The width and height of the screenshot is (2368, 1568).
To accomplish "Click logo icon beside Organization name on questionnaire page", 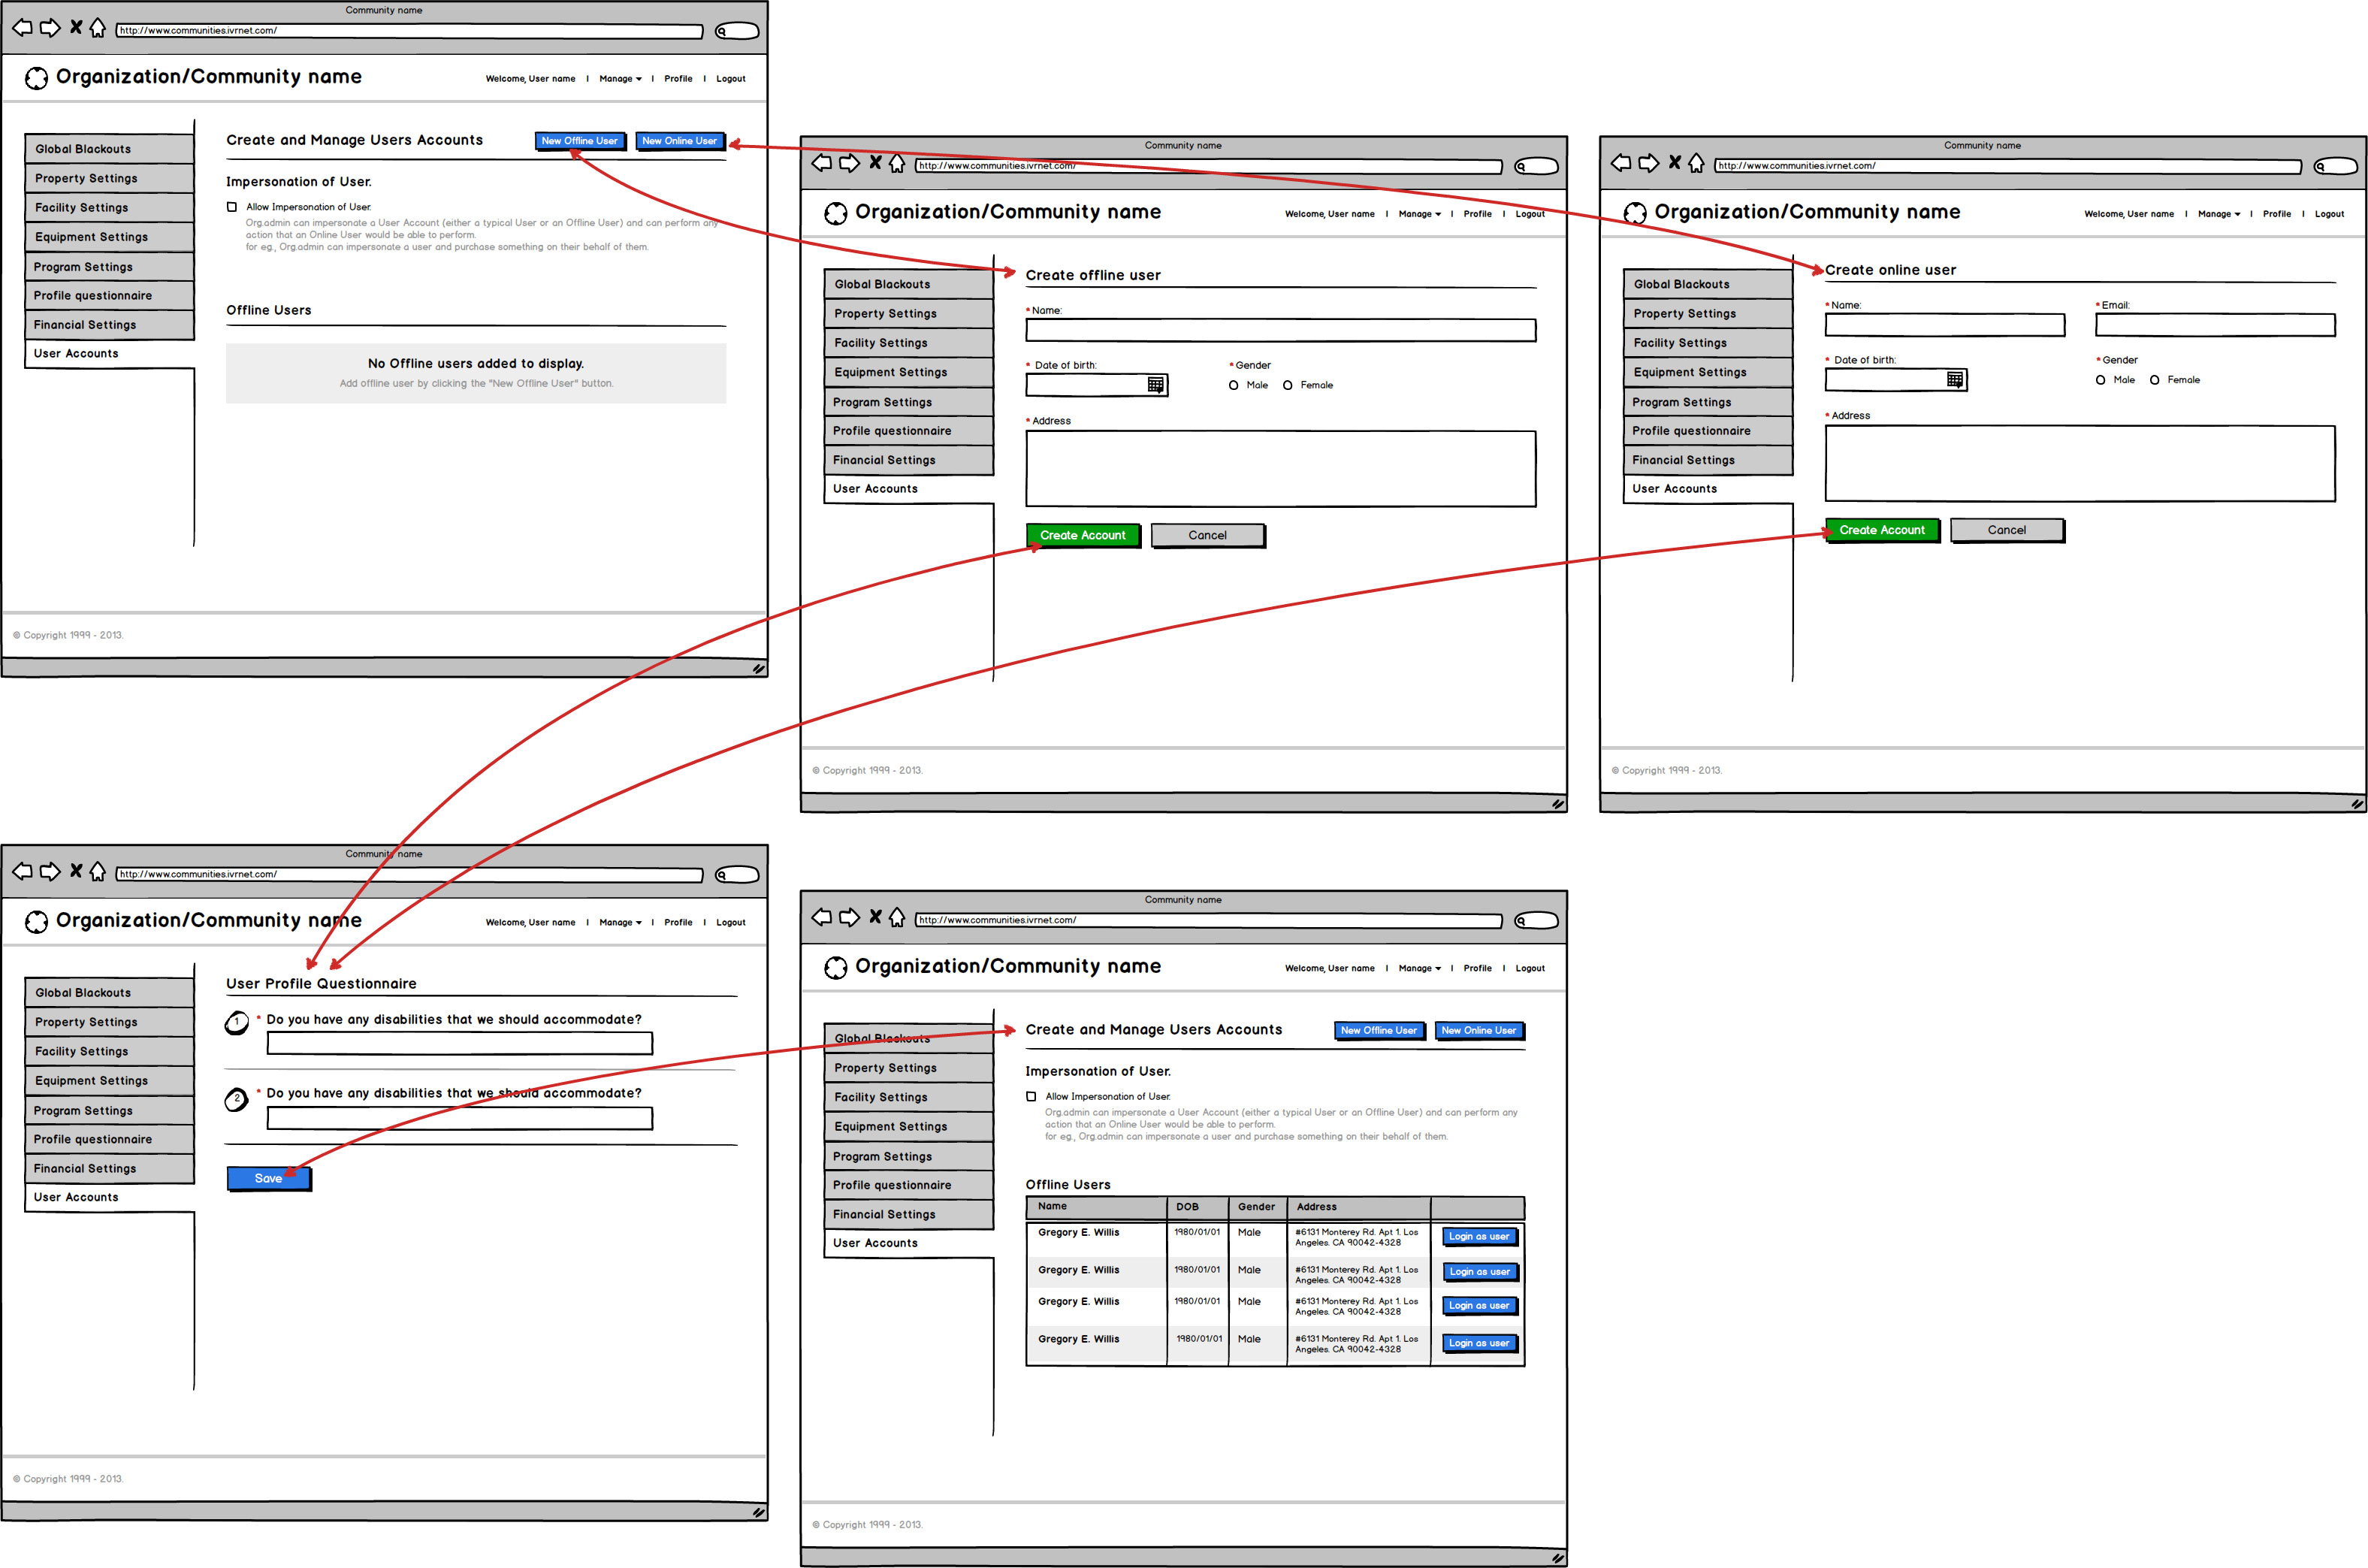I will (x=36, y=922).
